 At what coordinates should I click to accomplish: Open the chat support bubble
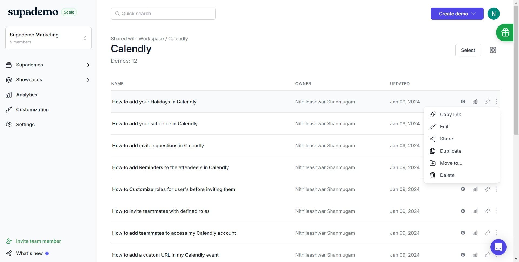[498, 247]
